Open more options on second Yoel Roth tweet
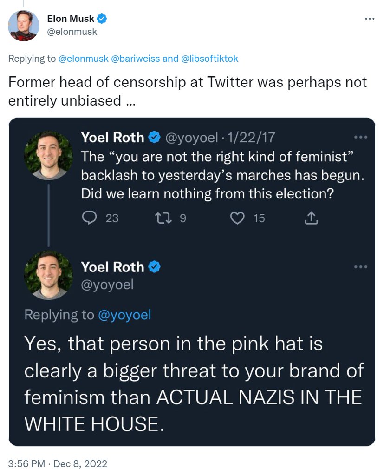Viewport: 384px width, 476px height. (x=360, y=267)
